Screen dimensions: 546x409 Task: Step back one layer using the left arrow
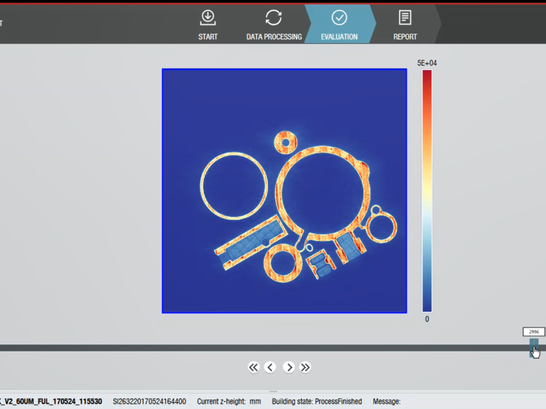tap(270, 367)
